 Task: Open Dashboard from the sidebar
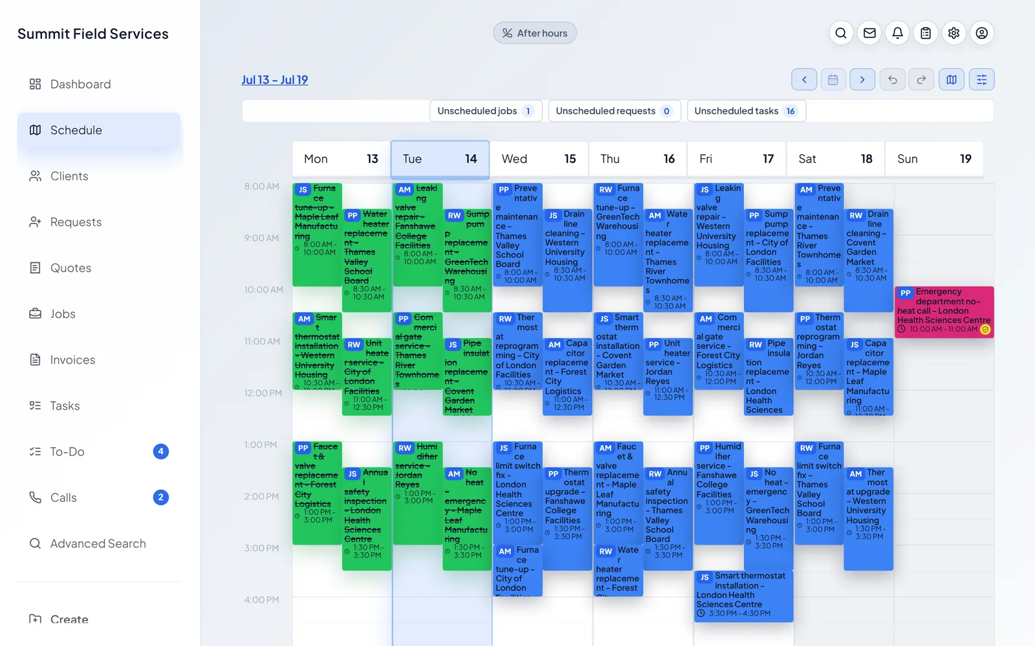click(x=99, y=84)
